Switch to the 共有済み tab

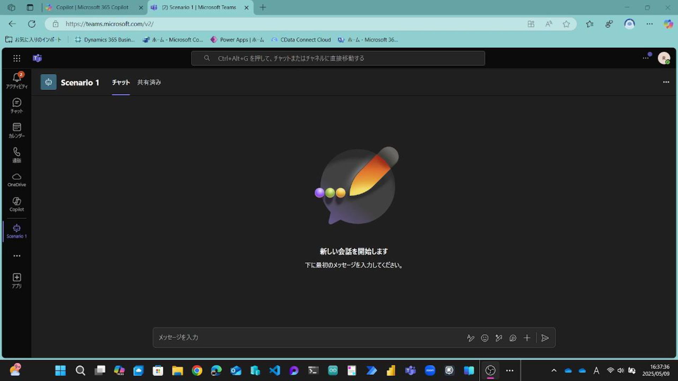pyautogui.click(x=149, y=82)
